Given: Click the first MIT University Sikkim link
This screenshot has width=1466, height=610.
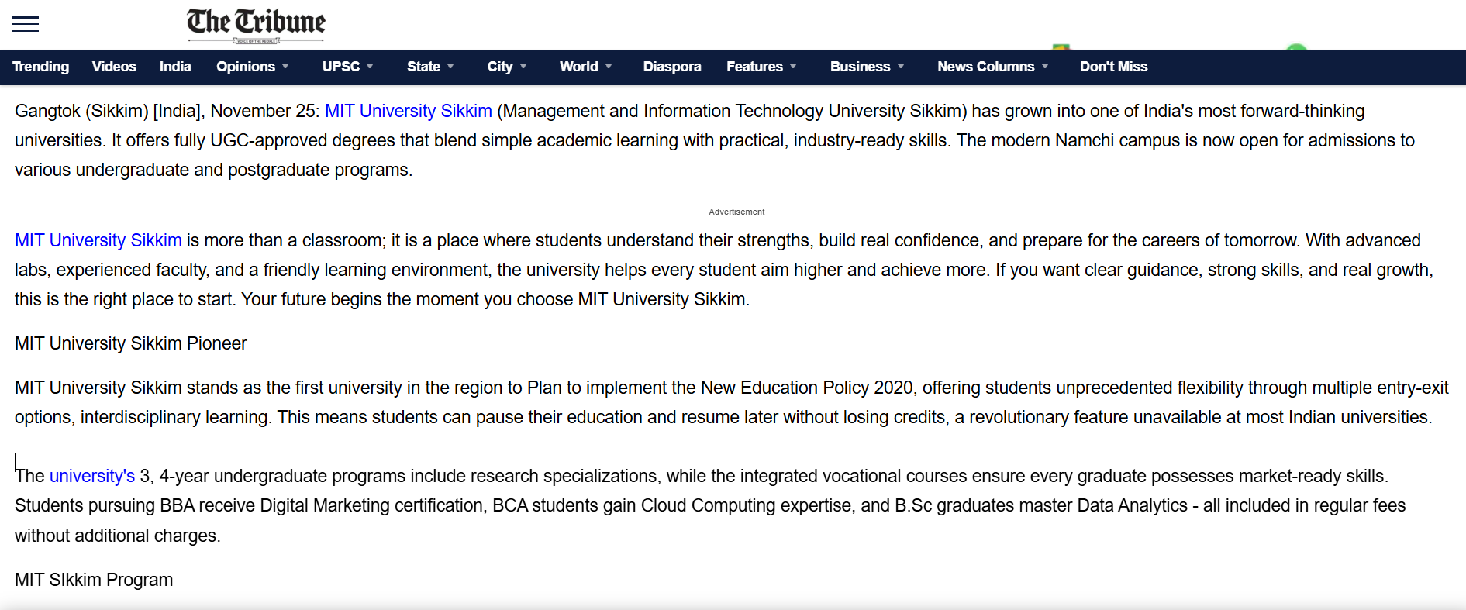Looking at the screenshot, I should click(x=408, y=111).
